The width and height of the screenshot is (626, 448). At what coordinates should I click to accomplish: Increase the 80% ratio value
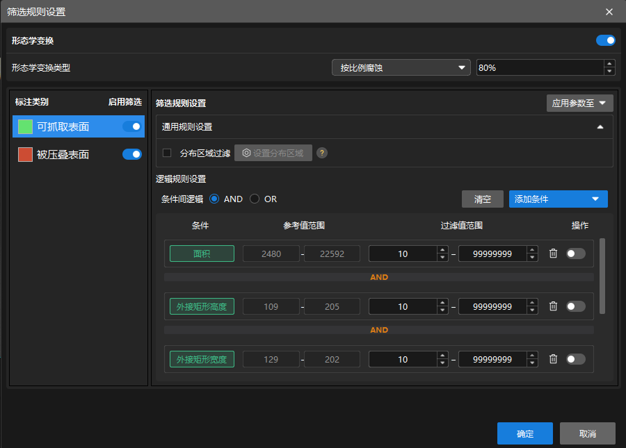coord(609,64)
